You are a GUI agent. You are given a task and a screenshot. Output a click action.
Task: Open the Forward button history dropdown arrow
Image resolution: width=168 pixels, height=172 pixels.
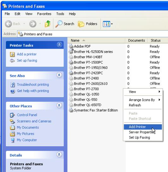click(x=40, y=24)
